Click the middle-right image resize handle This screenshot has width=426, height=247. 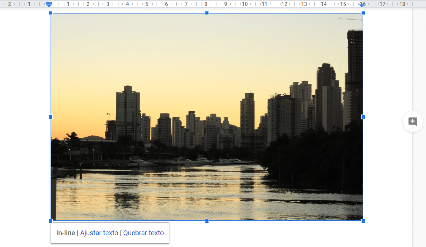tap(363, 117)
